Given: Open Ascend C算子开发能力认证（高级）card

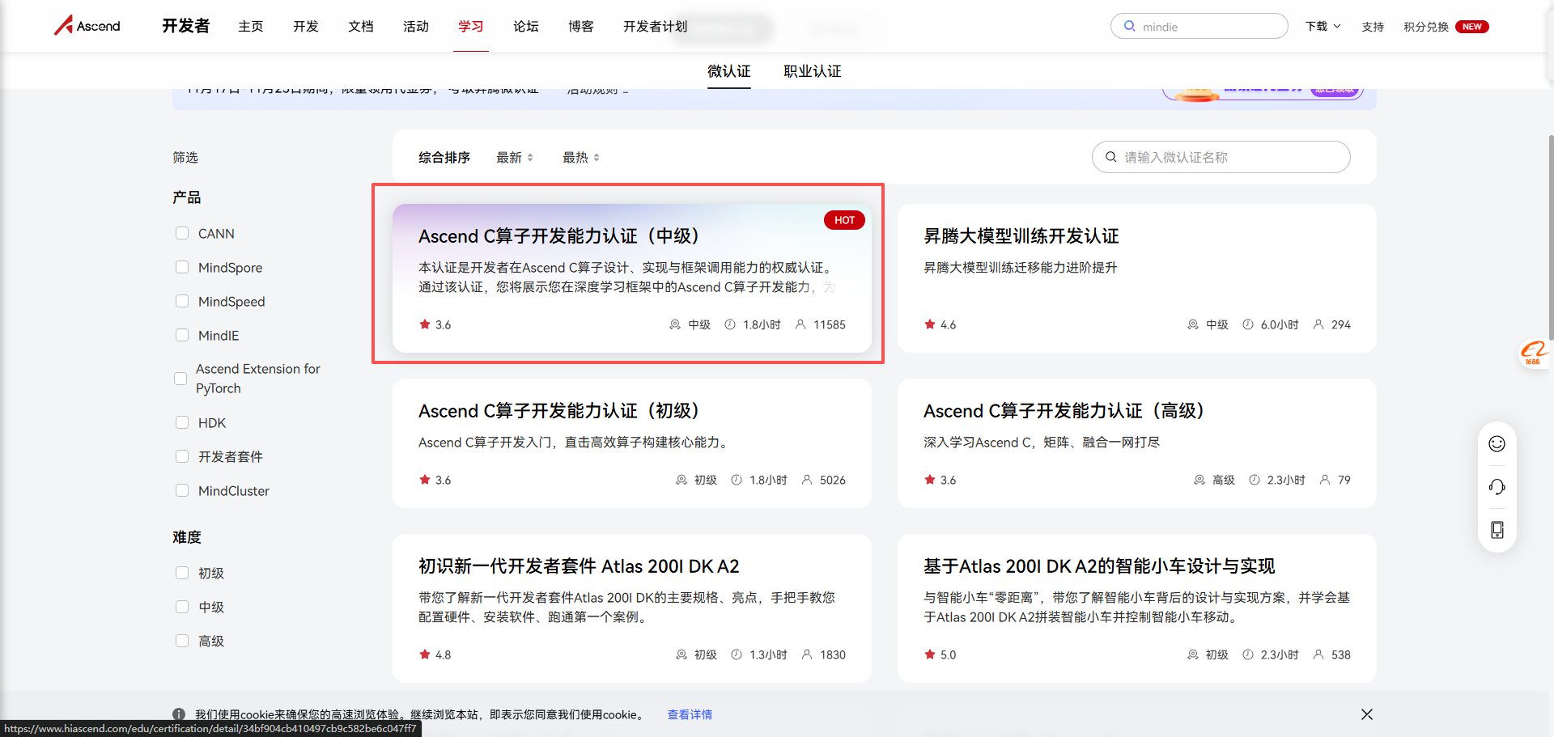Looking at the screenshot, I should tap(1137, 443).
